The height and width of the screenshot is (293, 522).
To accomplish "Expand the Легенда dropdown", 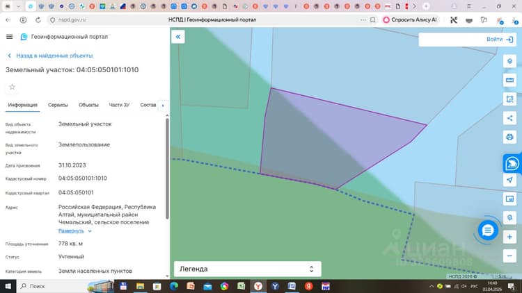I will [247, 269].
